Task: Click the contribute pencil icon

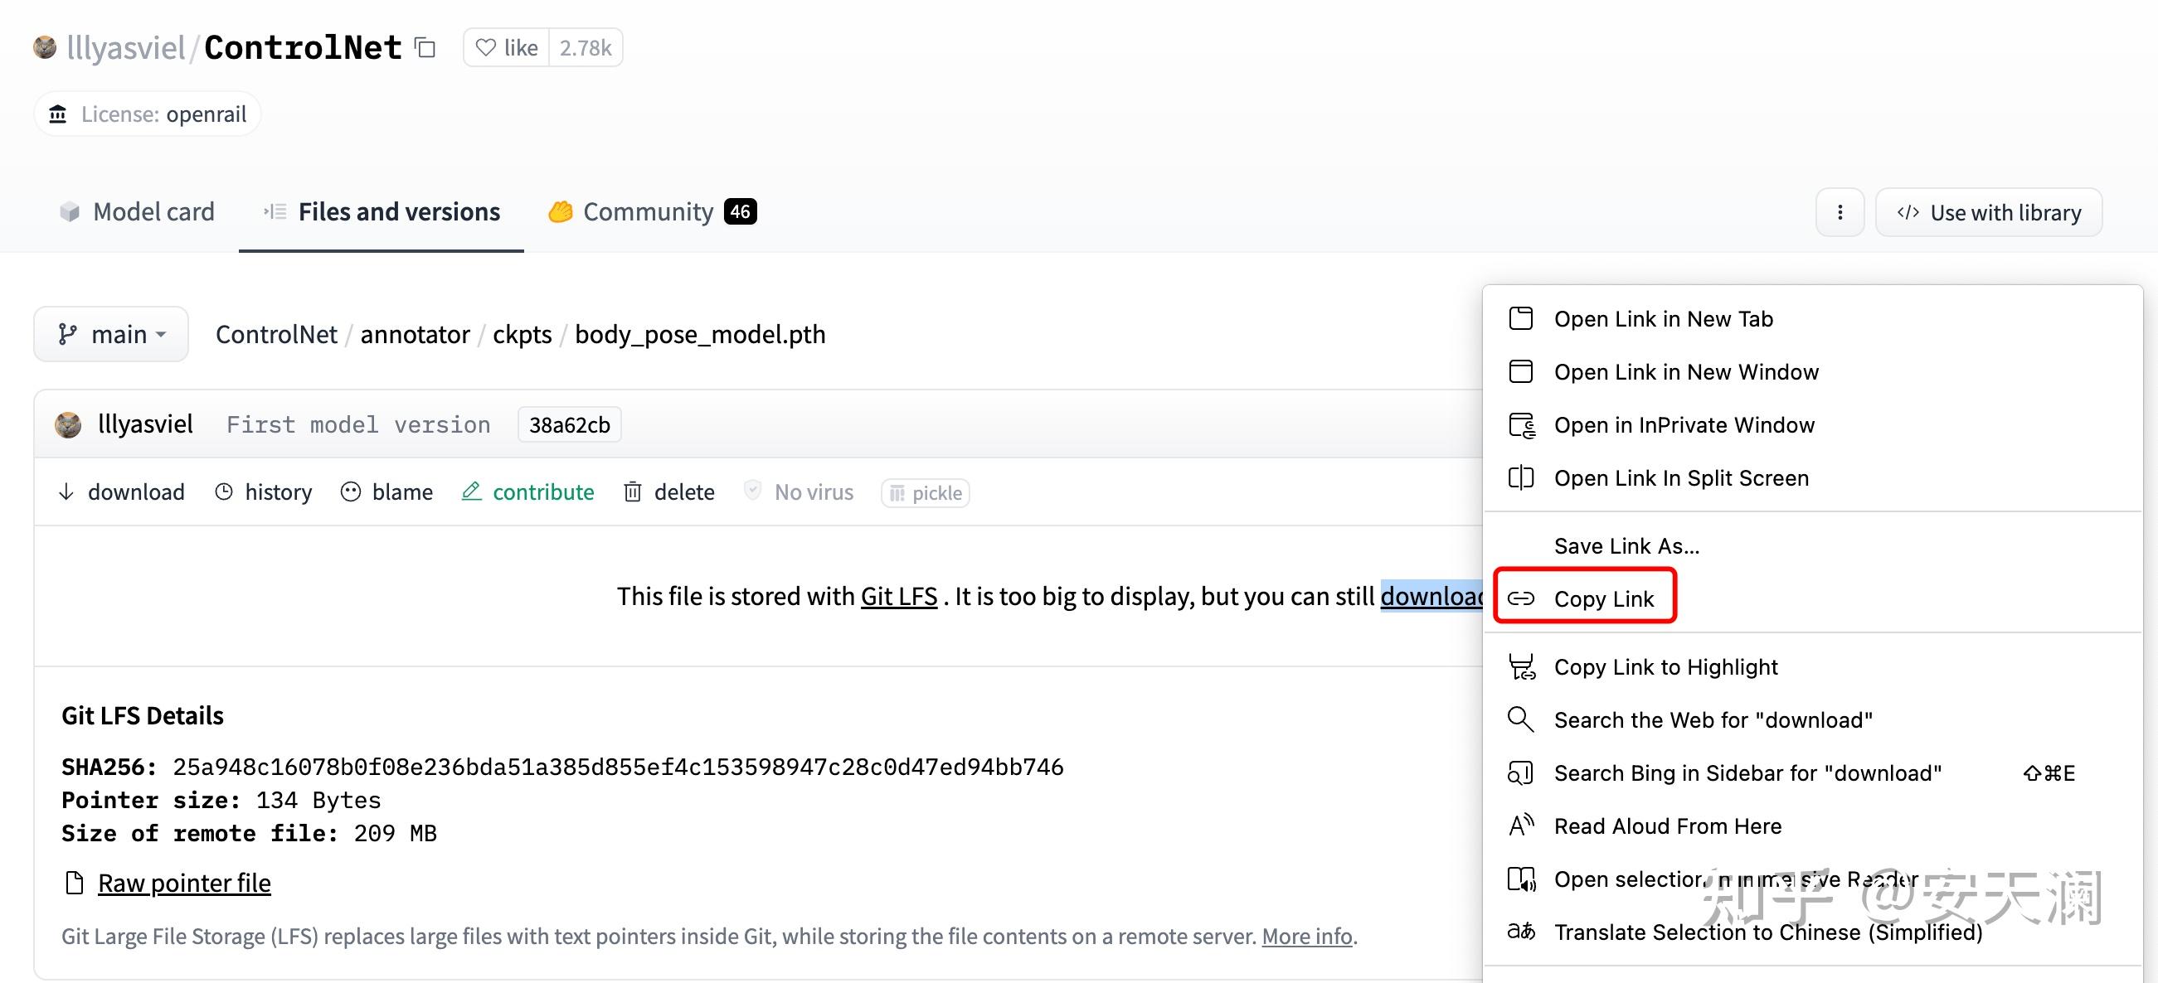Action: 472,492
